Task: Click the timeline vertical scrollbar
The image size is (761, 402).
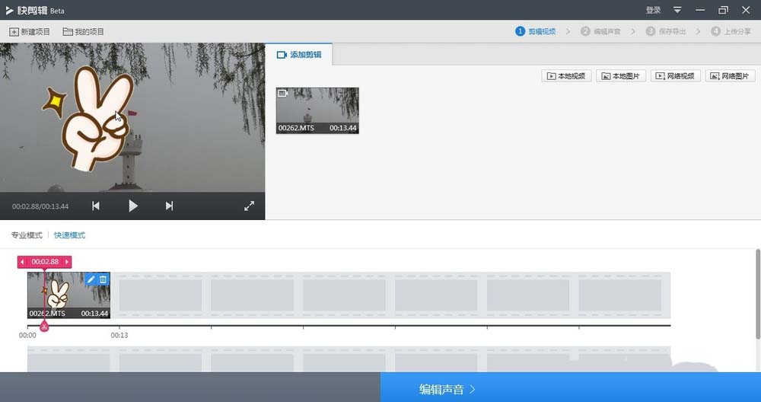Action: click(758, 294)
